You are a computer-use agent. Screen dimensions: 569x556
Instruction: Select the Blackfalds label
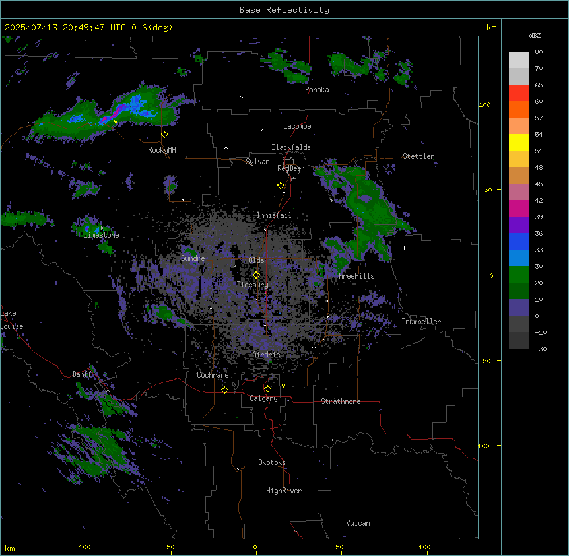click(x=291, y=147)
